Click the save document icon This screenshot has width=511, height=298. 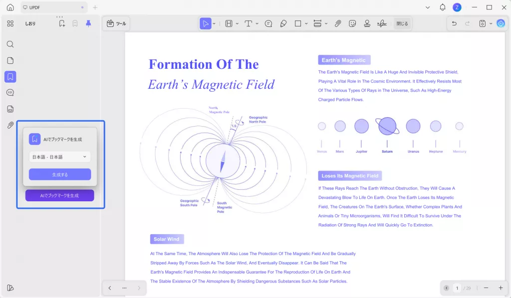(x=483, y=23)
